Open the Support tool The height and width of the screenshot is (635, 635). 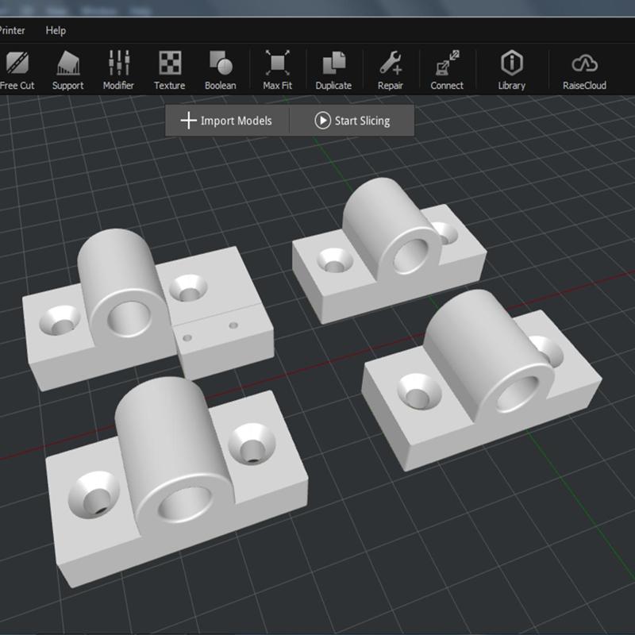[x=67, y=70]
